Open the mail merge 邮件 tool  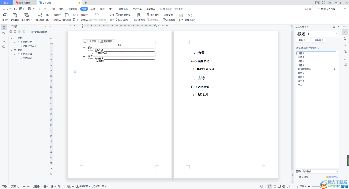(x=180, y=17)
